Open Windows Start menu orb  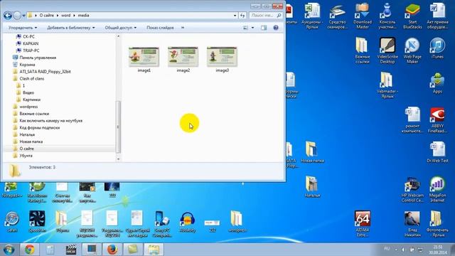9,250
